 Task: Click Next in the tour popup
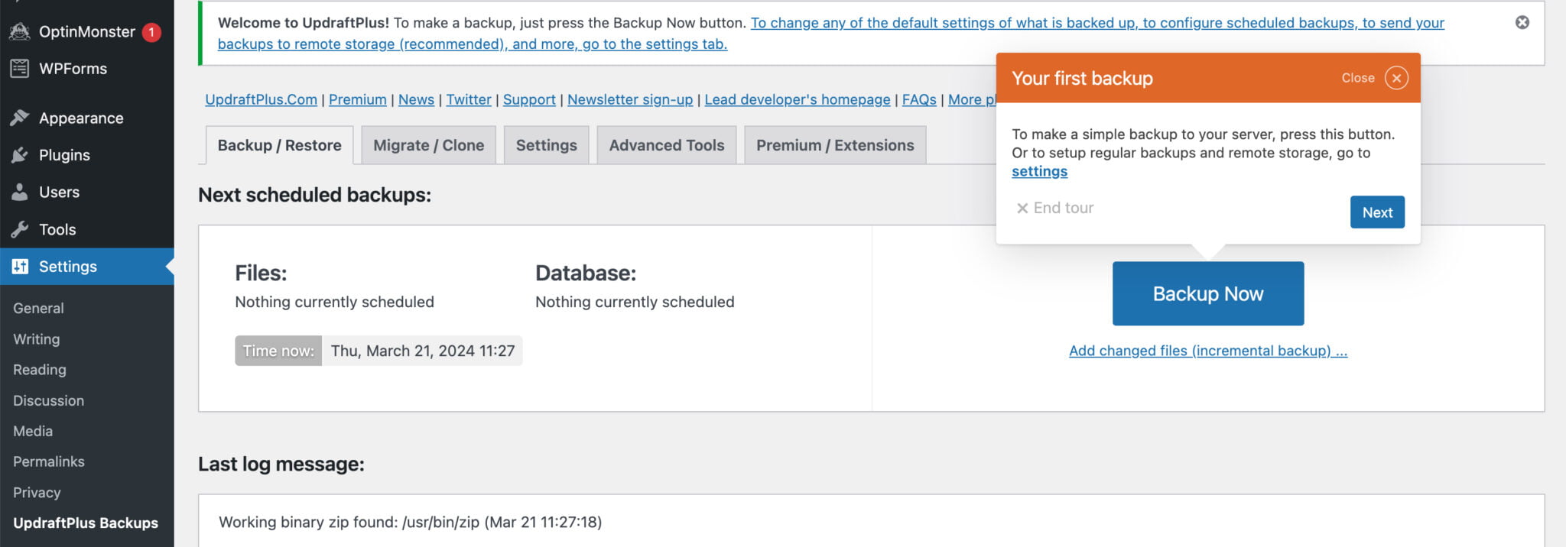(x=1376, y=212)
